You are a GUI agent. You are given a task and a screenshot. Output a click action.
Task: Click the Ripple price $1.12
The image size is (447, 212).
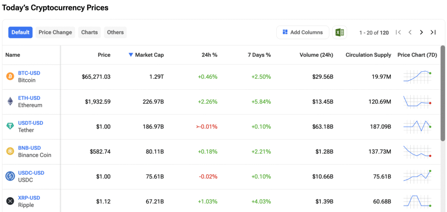click(103, 202)
